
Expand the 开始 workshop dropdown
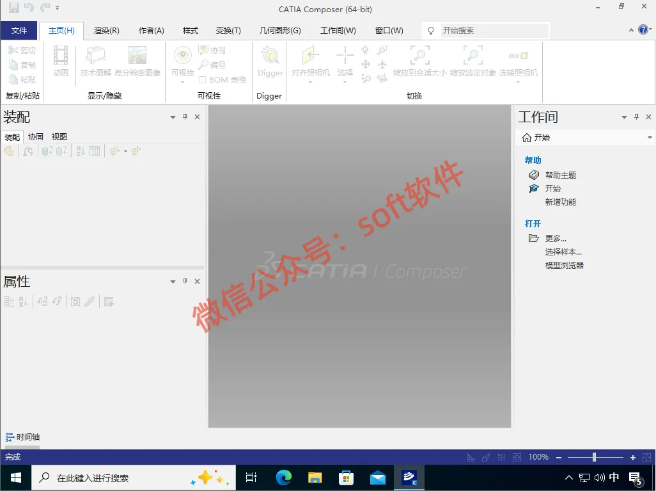[650, 138]
